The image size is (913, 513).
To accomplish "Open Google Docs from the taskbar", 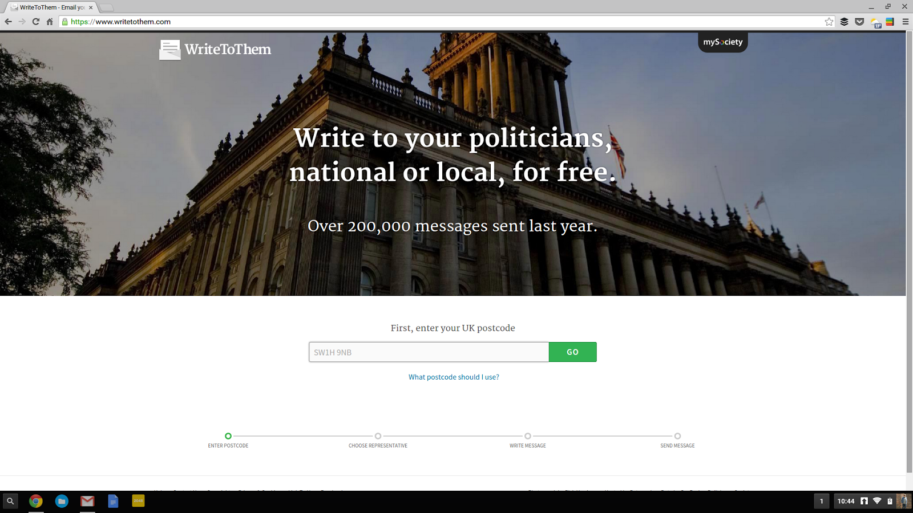I will (112, 501).
